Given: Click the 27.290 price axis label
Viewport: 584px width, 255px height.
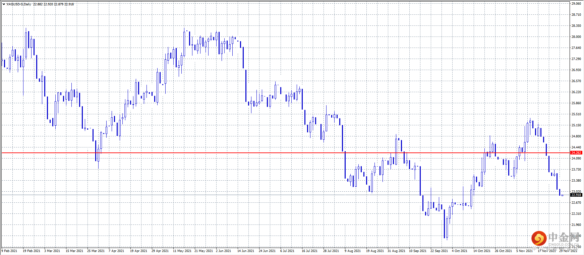Looking at the screenshot, I should point(576,59).
